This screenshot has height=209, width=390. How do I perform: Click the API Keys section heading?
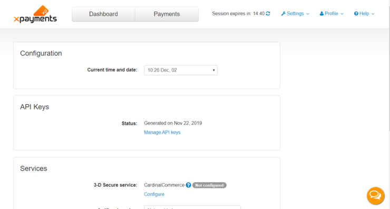coord(35,107)
